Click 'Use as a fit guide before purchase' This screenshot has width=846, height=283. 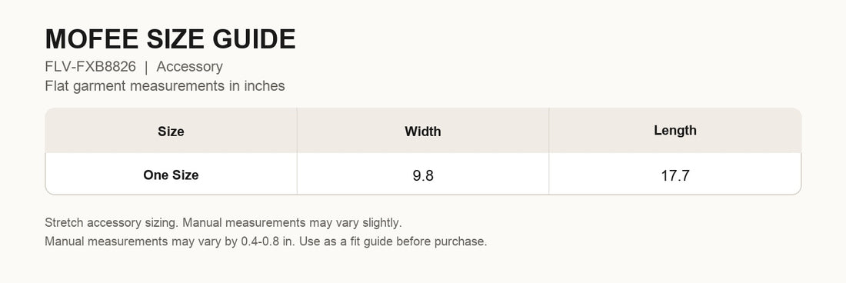[393, 241]
